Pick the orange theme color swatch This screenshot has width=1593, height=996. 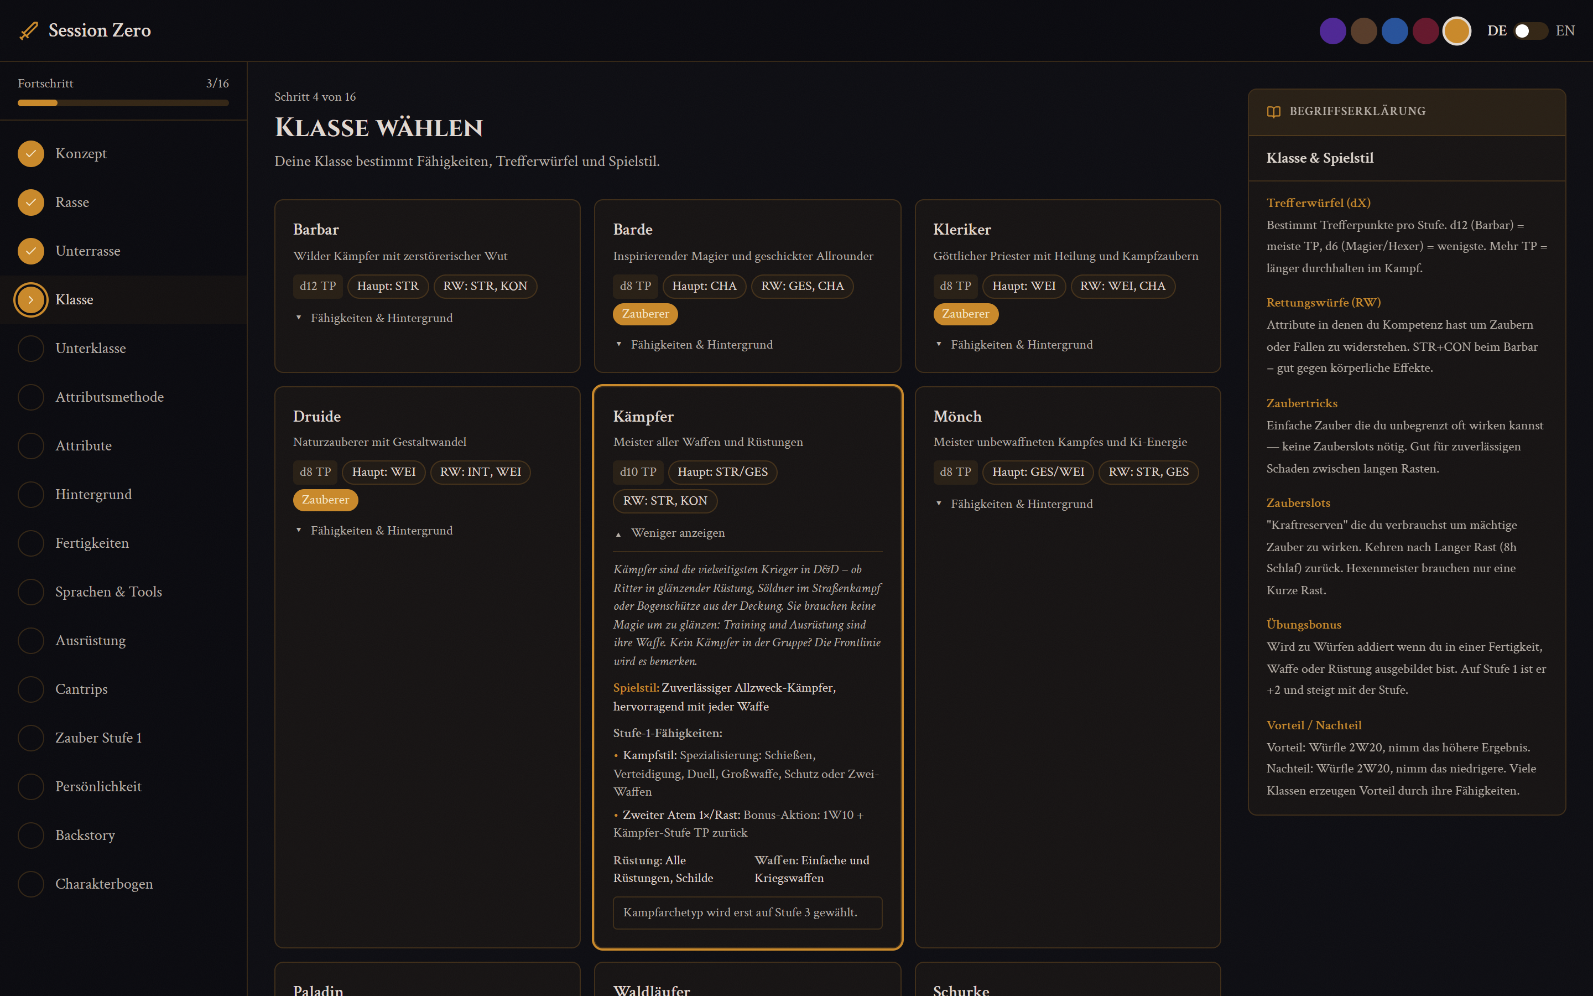[x=1457, y=31]
